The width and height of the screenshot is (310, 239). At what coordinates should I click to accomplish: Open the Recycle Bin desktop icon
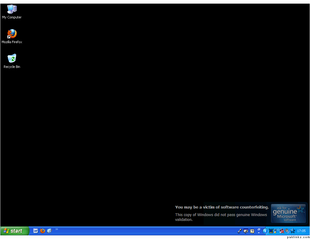pos(12,59)
